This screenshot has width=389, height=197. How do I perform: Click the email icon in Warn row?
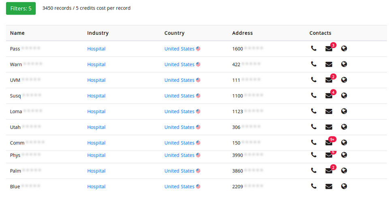tap(329, 64)
